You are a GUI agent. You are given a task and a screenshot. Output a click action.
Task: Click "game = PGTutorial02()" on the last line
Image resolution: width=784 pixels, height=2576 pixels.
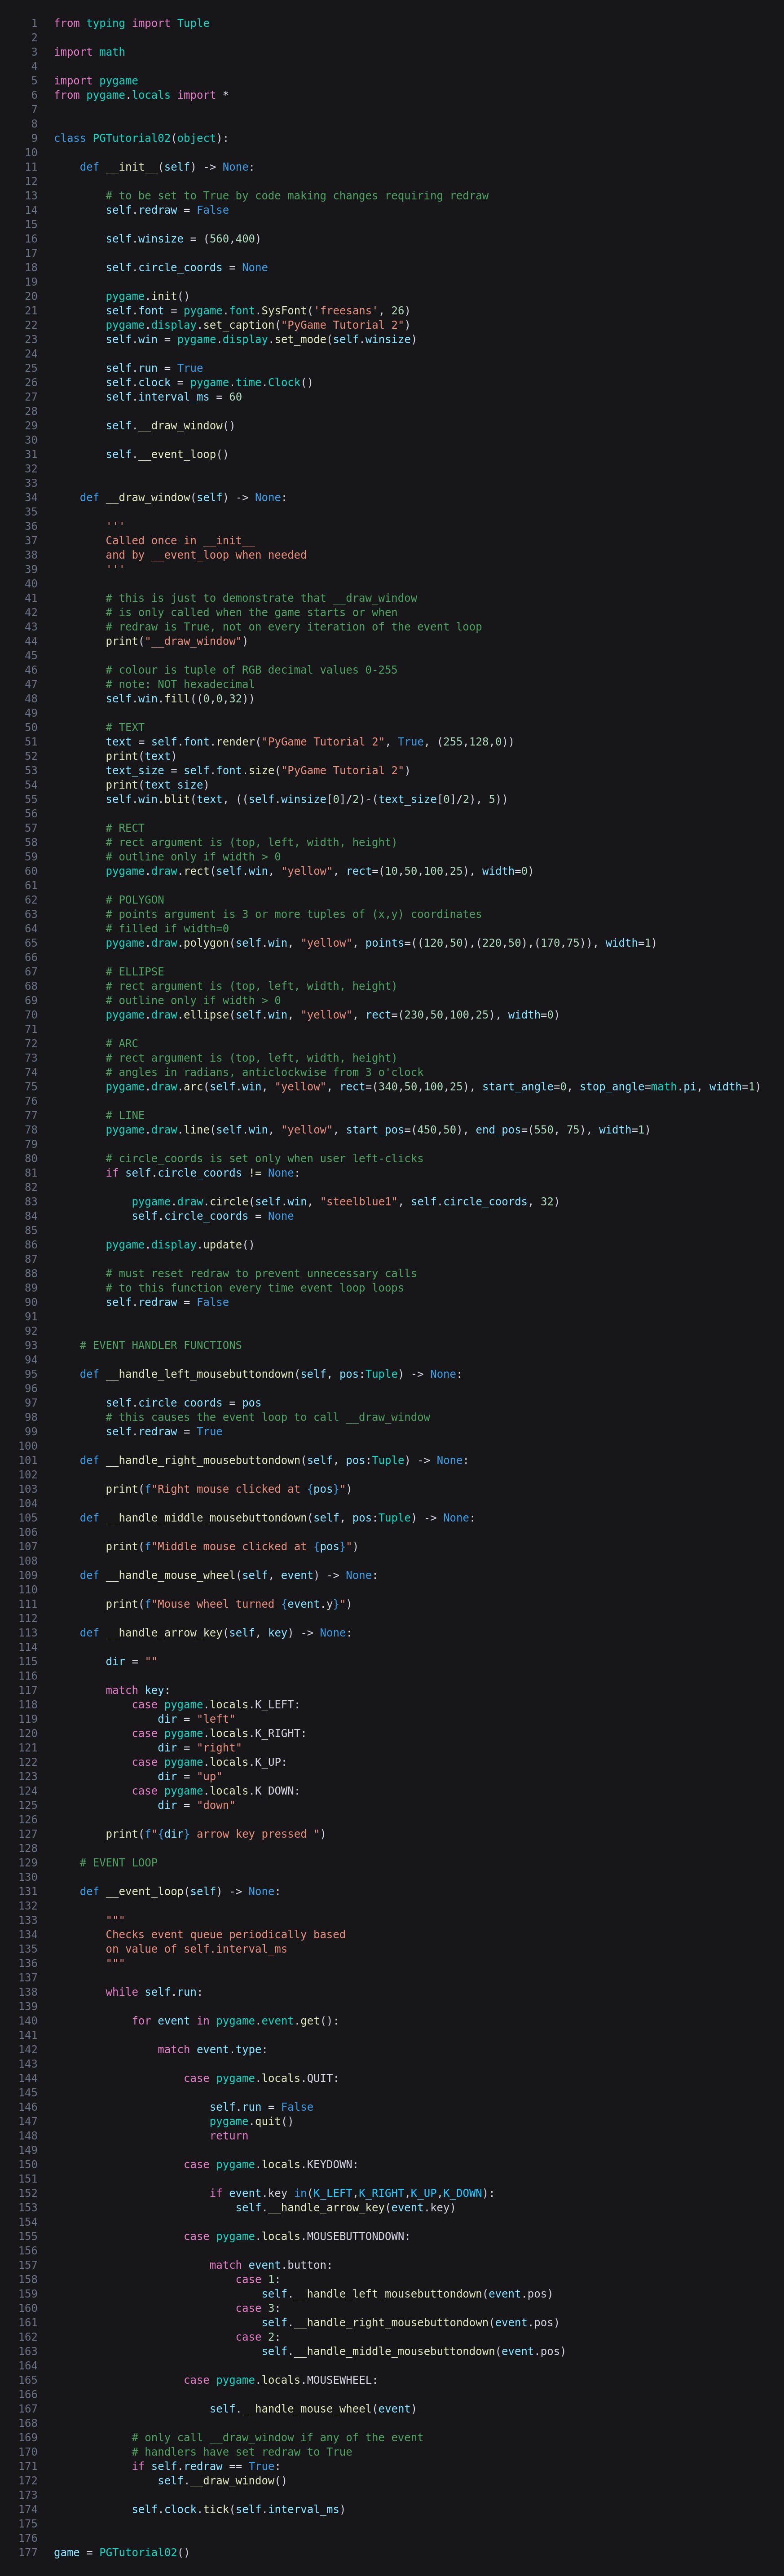[x=122, y=2552]
